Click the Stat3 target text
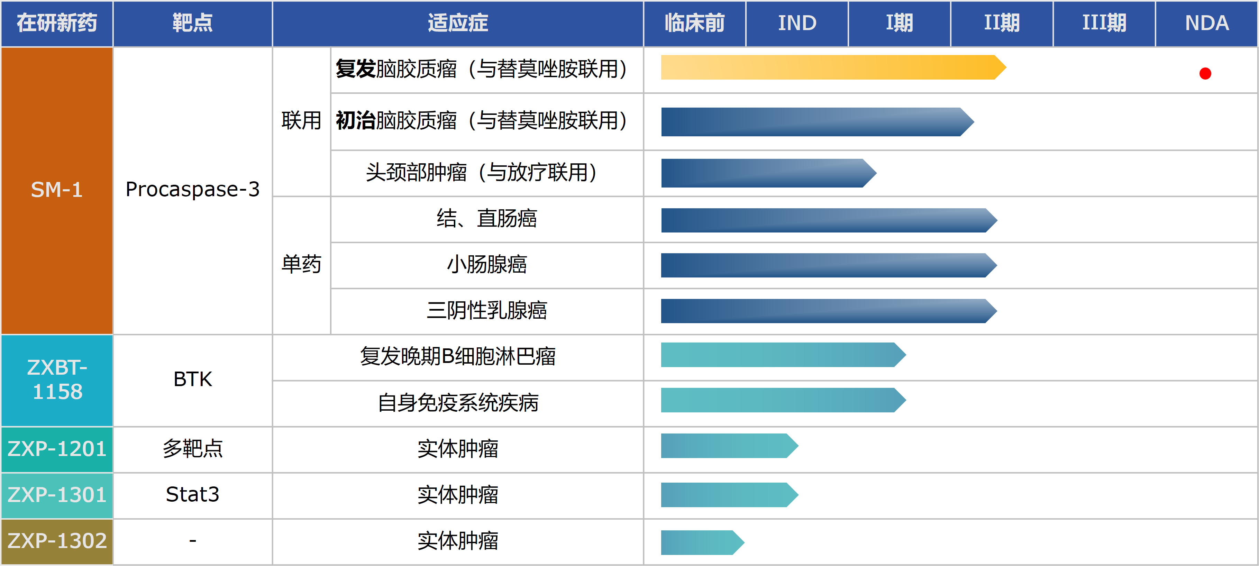 click(193, 495)
